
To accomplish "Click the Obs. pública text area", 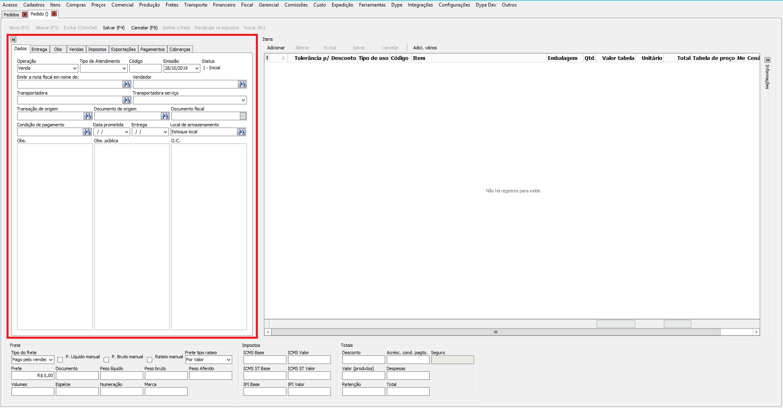I will point(132,237).
